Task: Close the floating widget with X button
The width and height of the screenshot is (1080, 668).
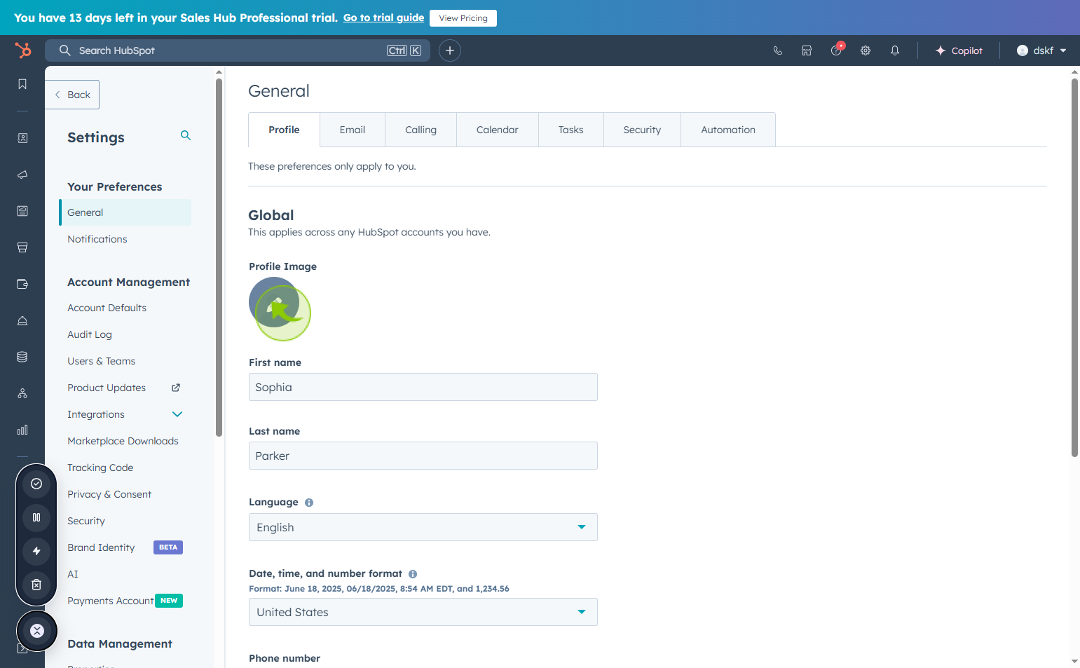Action: (x=37, y=631)
